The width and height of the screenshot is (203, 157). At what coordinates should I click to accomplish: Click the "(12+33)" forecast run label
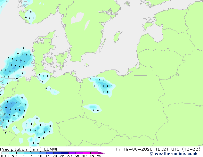[x=191, y=149]
